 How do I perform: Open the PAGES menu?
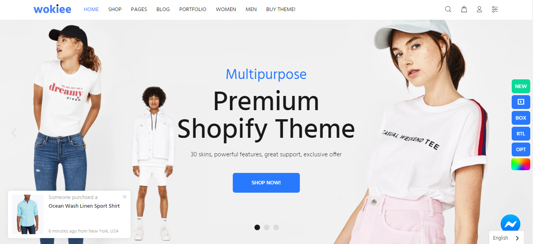pyautogui.click(x=139, y=9)
